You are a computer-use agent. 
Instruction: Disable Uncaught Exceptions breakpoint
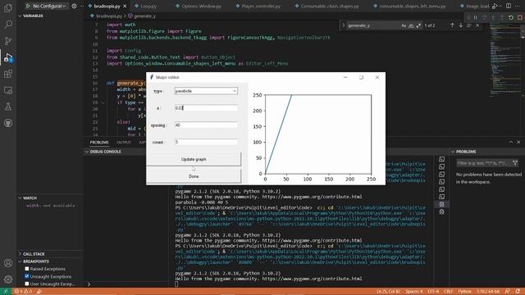[x=27, y=276]
